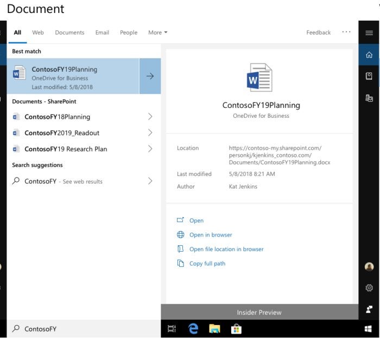Image resolution: width=380 pixels, height=338 pixels.
Task: Click Open in browser link
Action: [x=211, y=235]
